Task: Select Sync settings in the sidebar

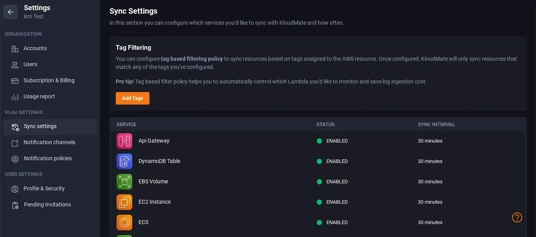Action: [x=50, y=127]
